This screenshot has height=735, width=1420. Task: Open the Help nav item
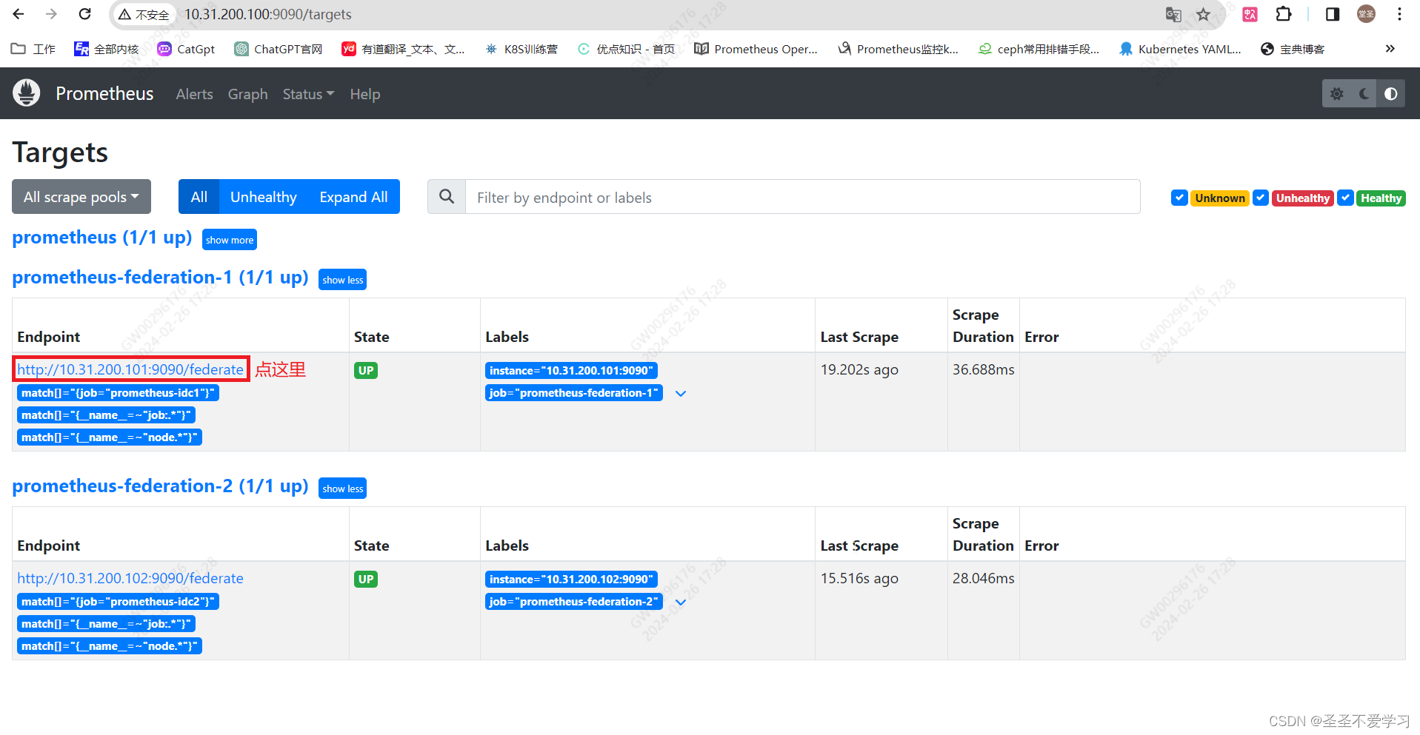click(x=364, y=94)
